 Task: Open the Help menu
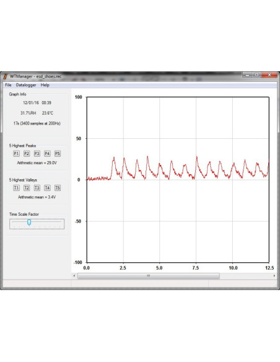click(x=45, y=85)
